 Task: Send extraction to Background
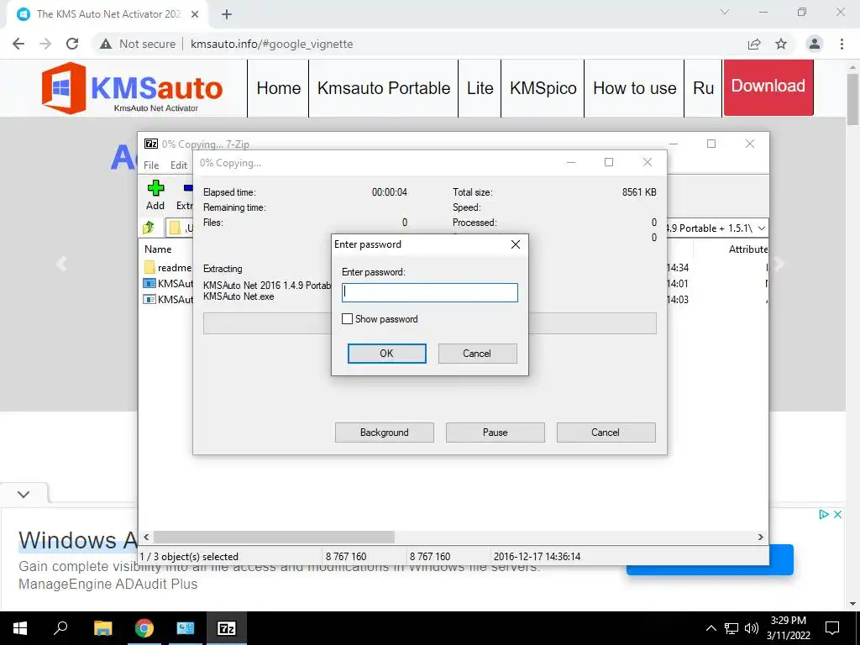tap(385, 433)
